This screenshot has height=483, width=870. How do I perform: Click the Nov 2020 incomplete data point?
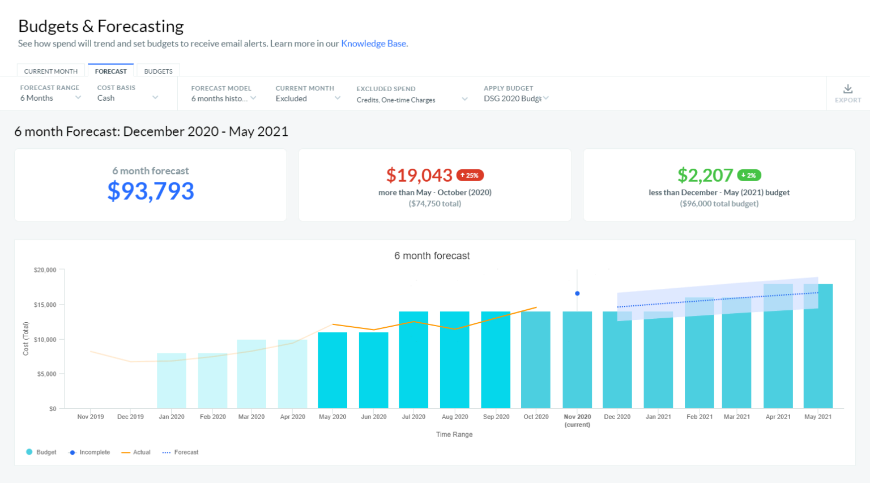(x=577, y=293)
